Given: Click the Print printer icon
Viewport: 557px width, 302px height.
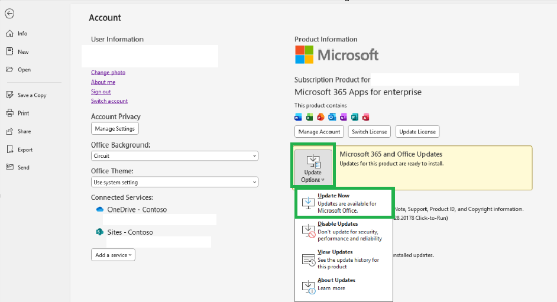Looking at the screenshot, I should [9, 113].
